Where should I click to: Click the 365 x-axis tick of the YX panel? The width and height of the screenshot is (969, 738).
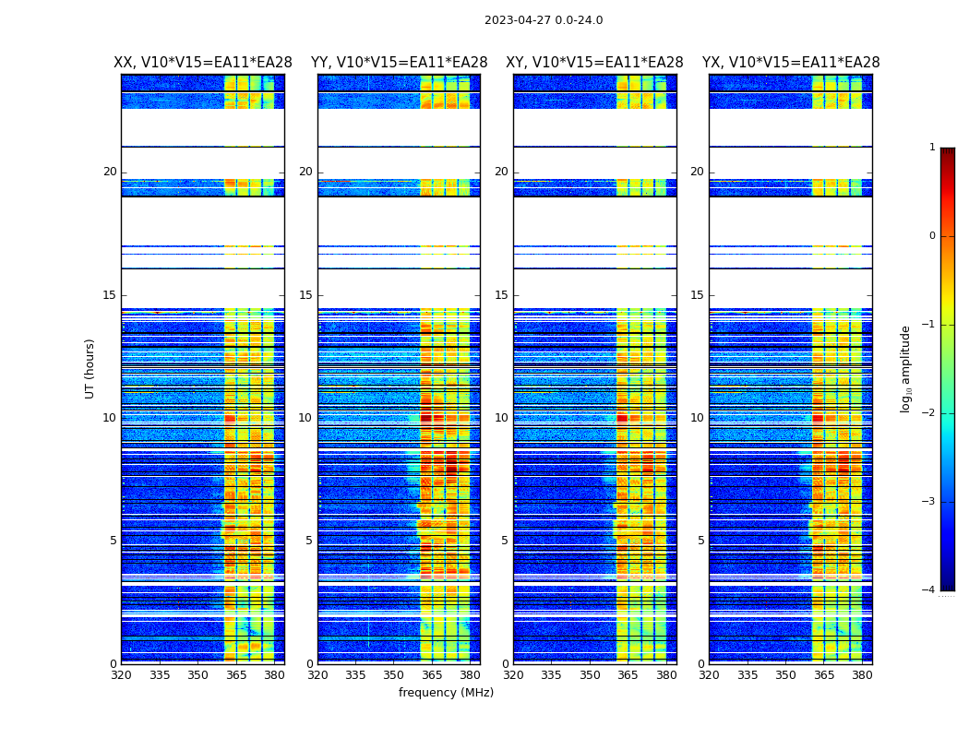[x=824, y=675]
